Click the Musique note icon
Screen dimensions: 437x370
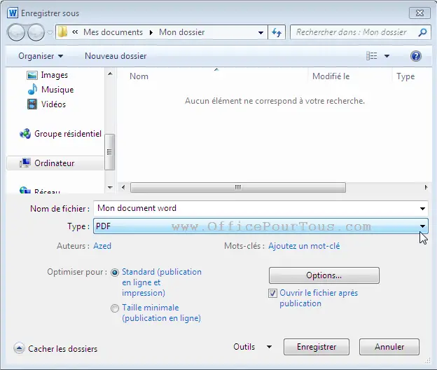click(x=32, y=89)
